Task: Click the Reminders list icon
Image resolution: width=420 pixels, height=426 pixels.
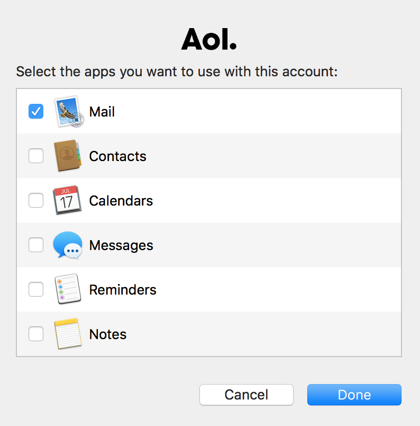Action: pos(67,290)
